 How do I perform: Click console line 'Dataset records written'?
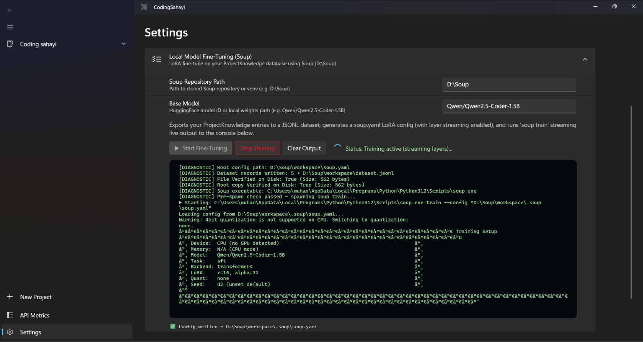pos(286,173)
